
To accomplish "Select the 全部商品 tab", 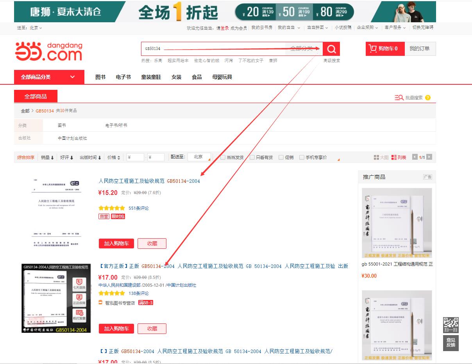I will point(36,96).
